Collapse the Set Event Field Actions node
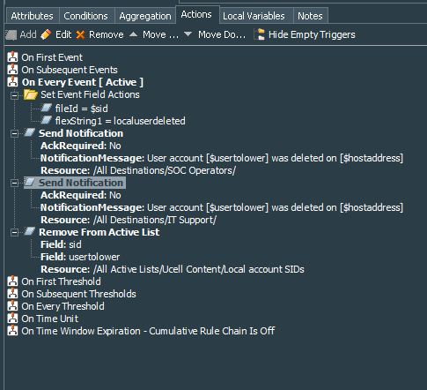The image size is (427, 390). coord(14,95)
